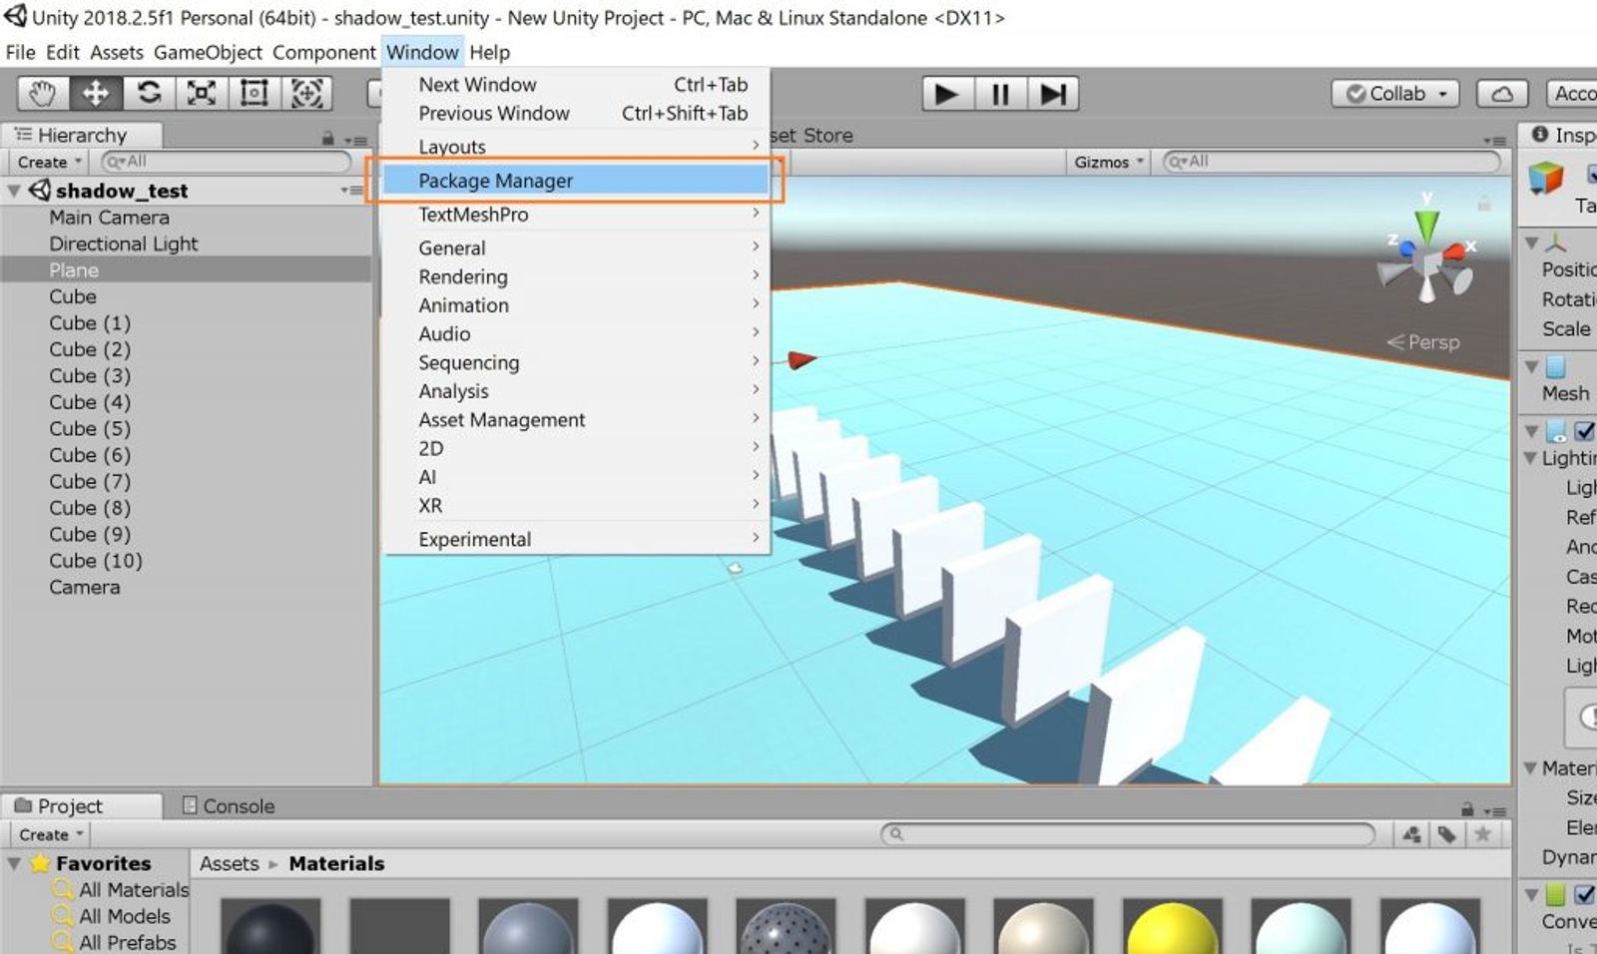Open the TextMeshPro submenu
This screenshot has width=1597, height=954.
[x=575, y=215]
